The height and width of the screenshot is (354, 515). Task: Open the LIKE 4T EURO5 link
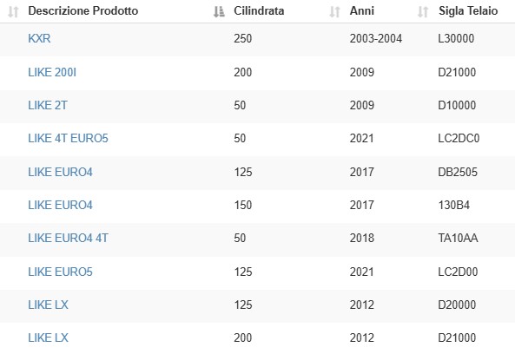pyautogui.click(x=68, y=139)
